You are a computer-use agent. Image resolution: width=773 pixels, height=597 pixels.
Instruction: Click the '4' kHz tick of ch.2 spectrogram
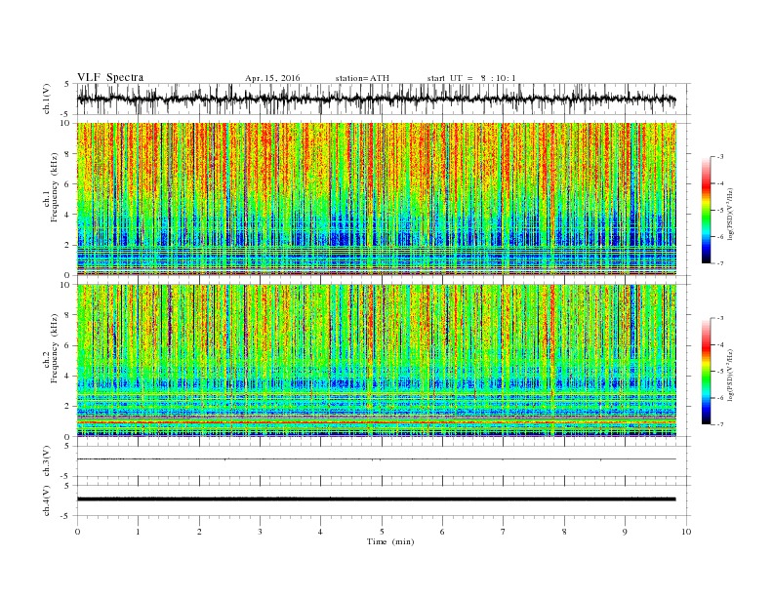[68, 376]
